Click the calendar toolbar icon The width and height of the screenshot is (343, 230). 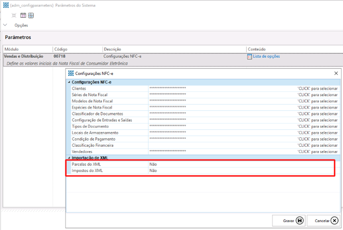[x=23, y=16]
